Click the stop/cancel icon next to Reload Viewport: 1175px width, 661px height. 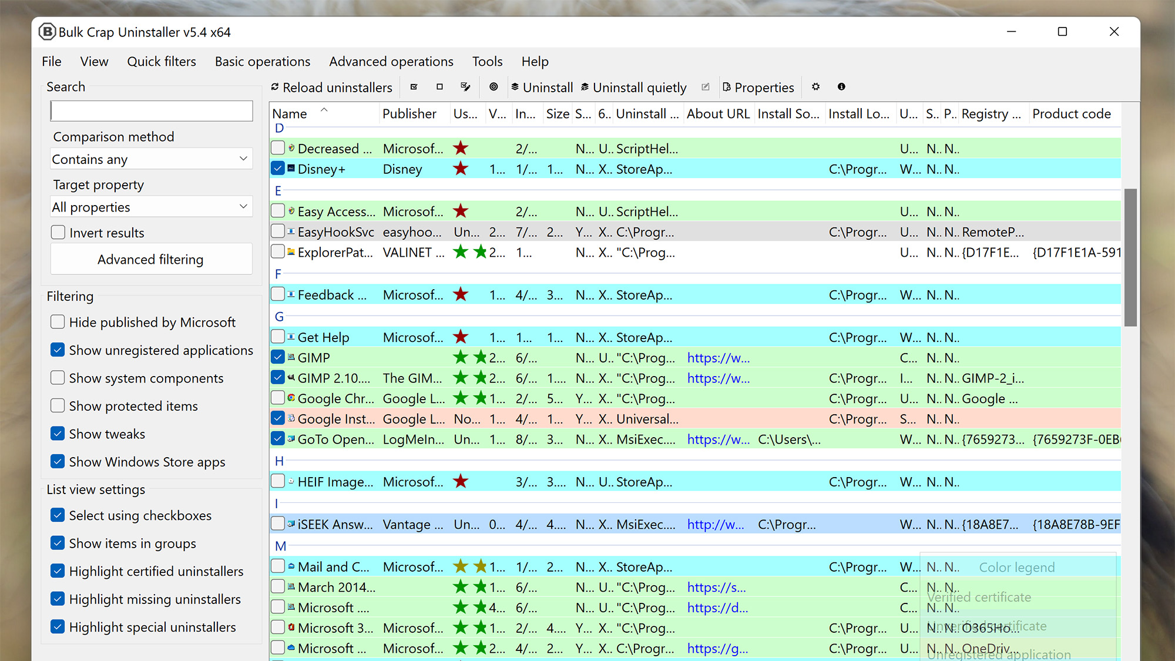[x=438, y=87]
